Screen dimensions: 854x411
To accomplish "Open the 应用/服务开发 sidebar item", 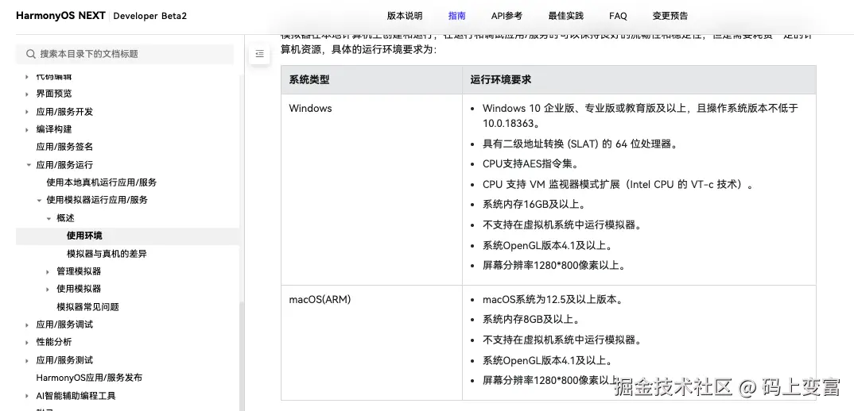I will [x=64, y=111].
